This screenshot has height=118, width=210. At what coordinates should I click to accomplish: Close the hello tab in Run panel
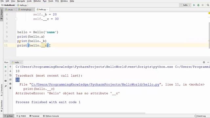21,62
